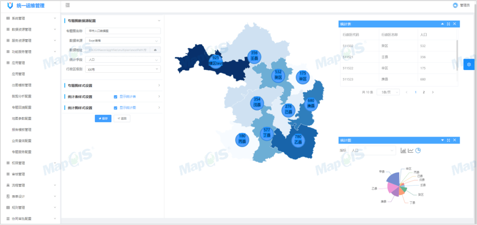Select the pie chart icon
This screenshot has height=225, width=477.
coord(418,150)
